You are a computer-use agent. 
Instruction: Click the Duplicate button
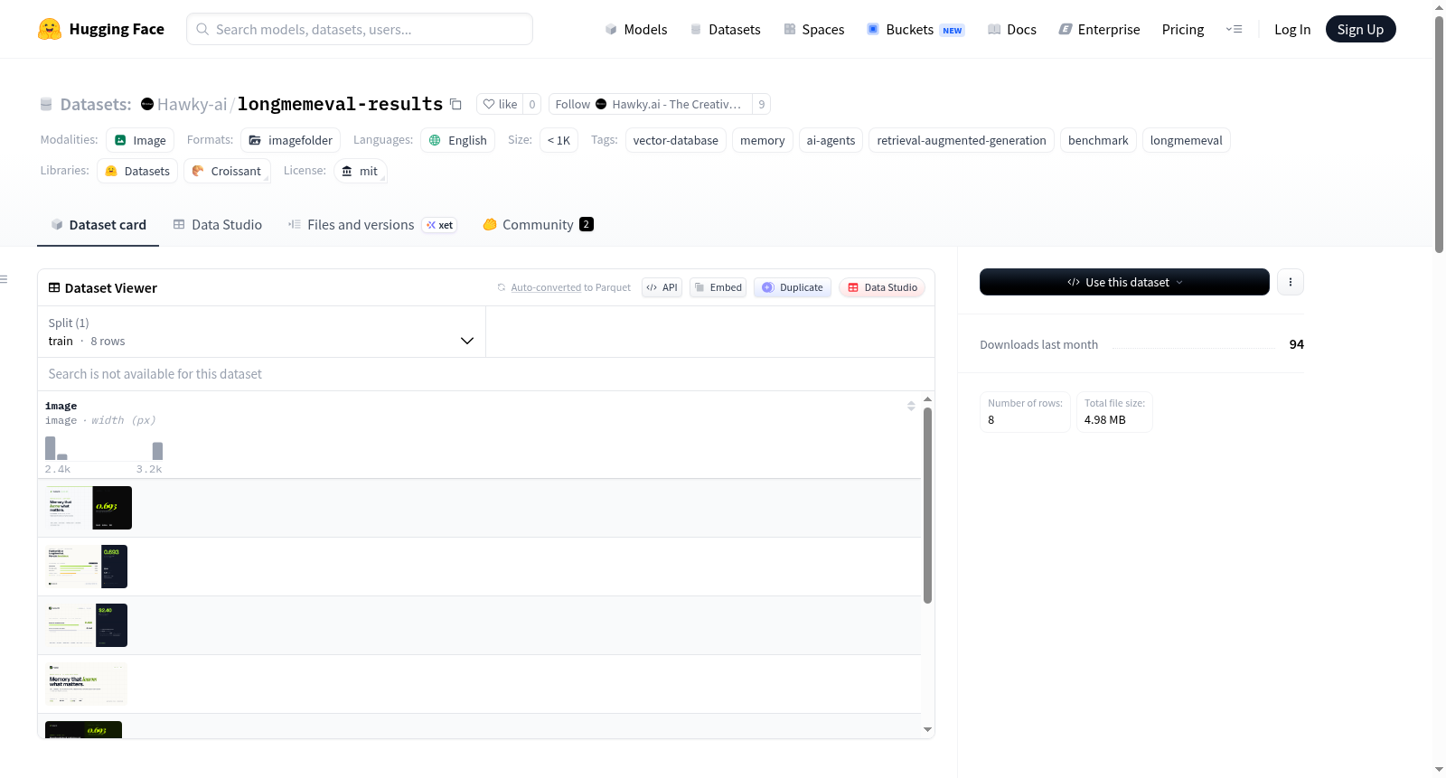[793, 287]
